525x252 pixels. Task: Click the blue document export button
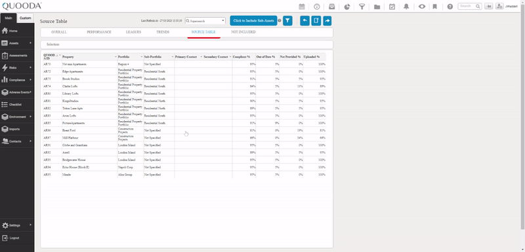(x=316, y=21)
